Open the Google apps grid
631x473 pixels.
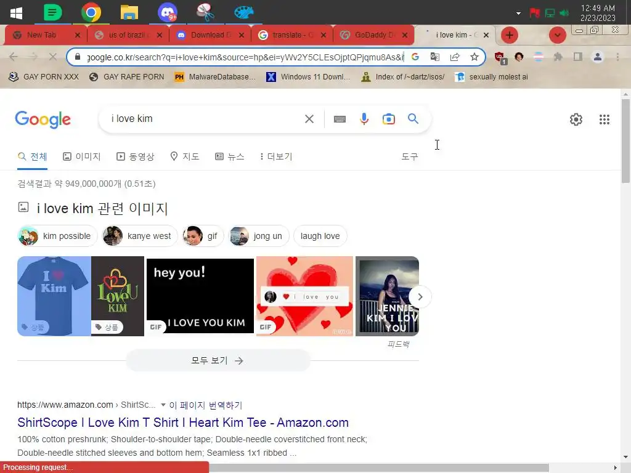pyautogui.click(x=604, y=119)
